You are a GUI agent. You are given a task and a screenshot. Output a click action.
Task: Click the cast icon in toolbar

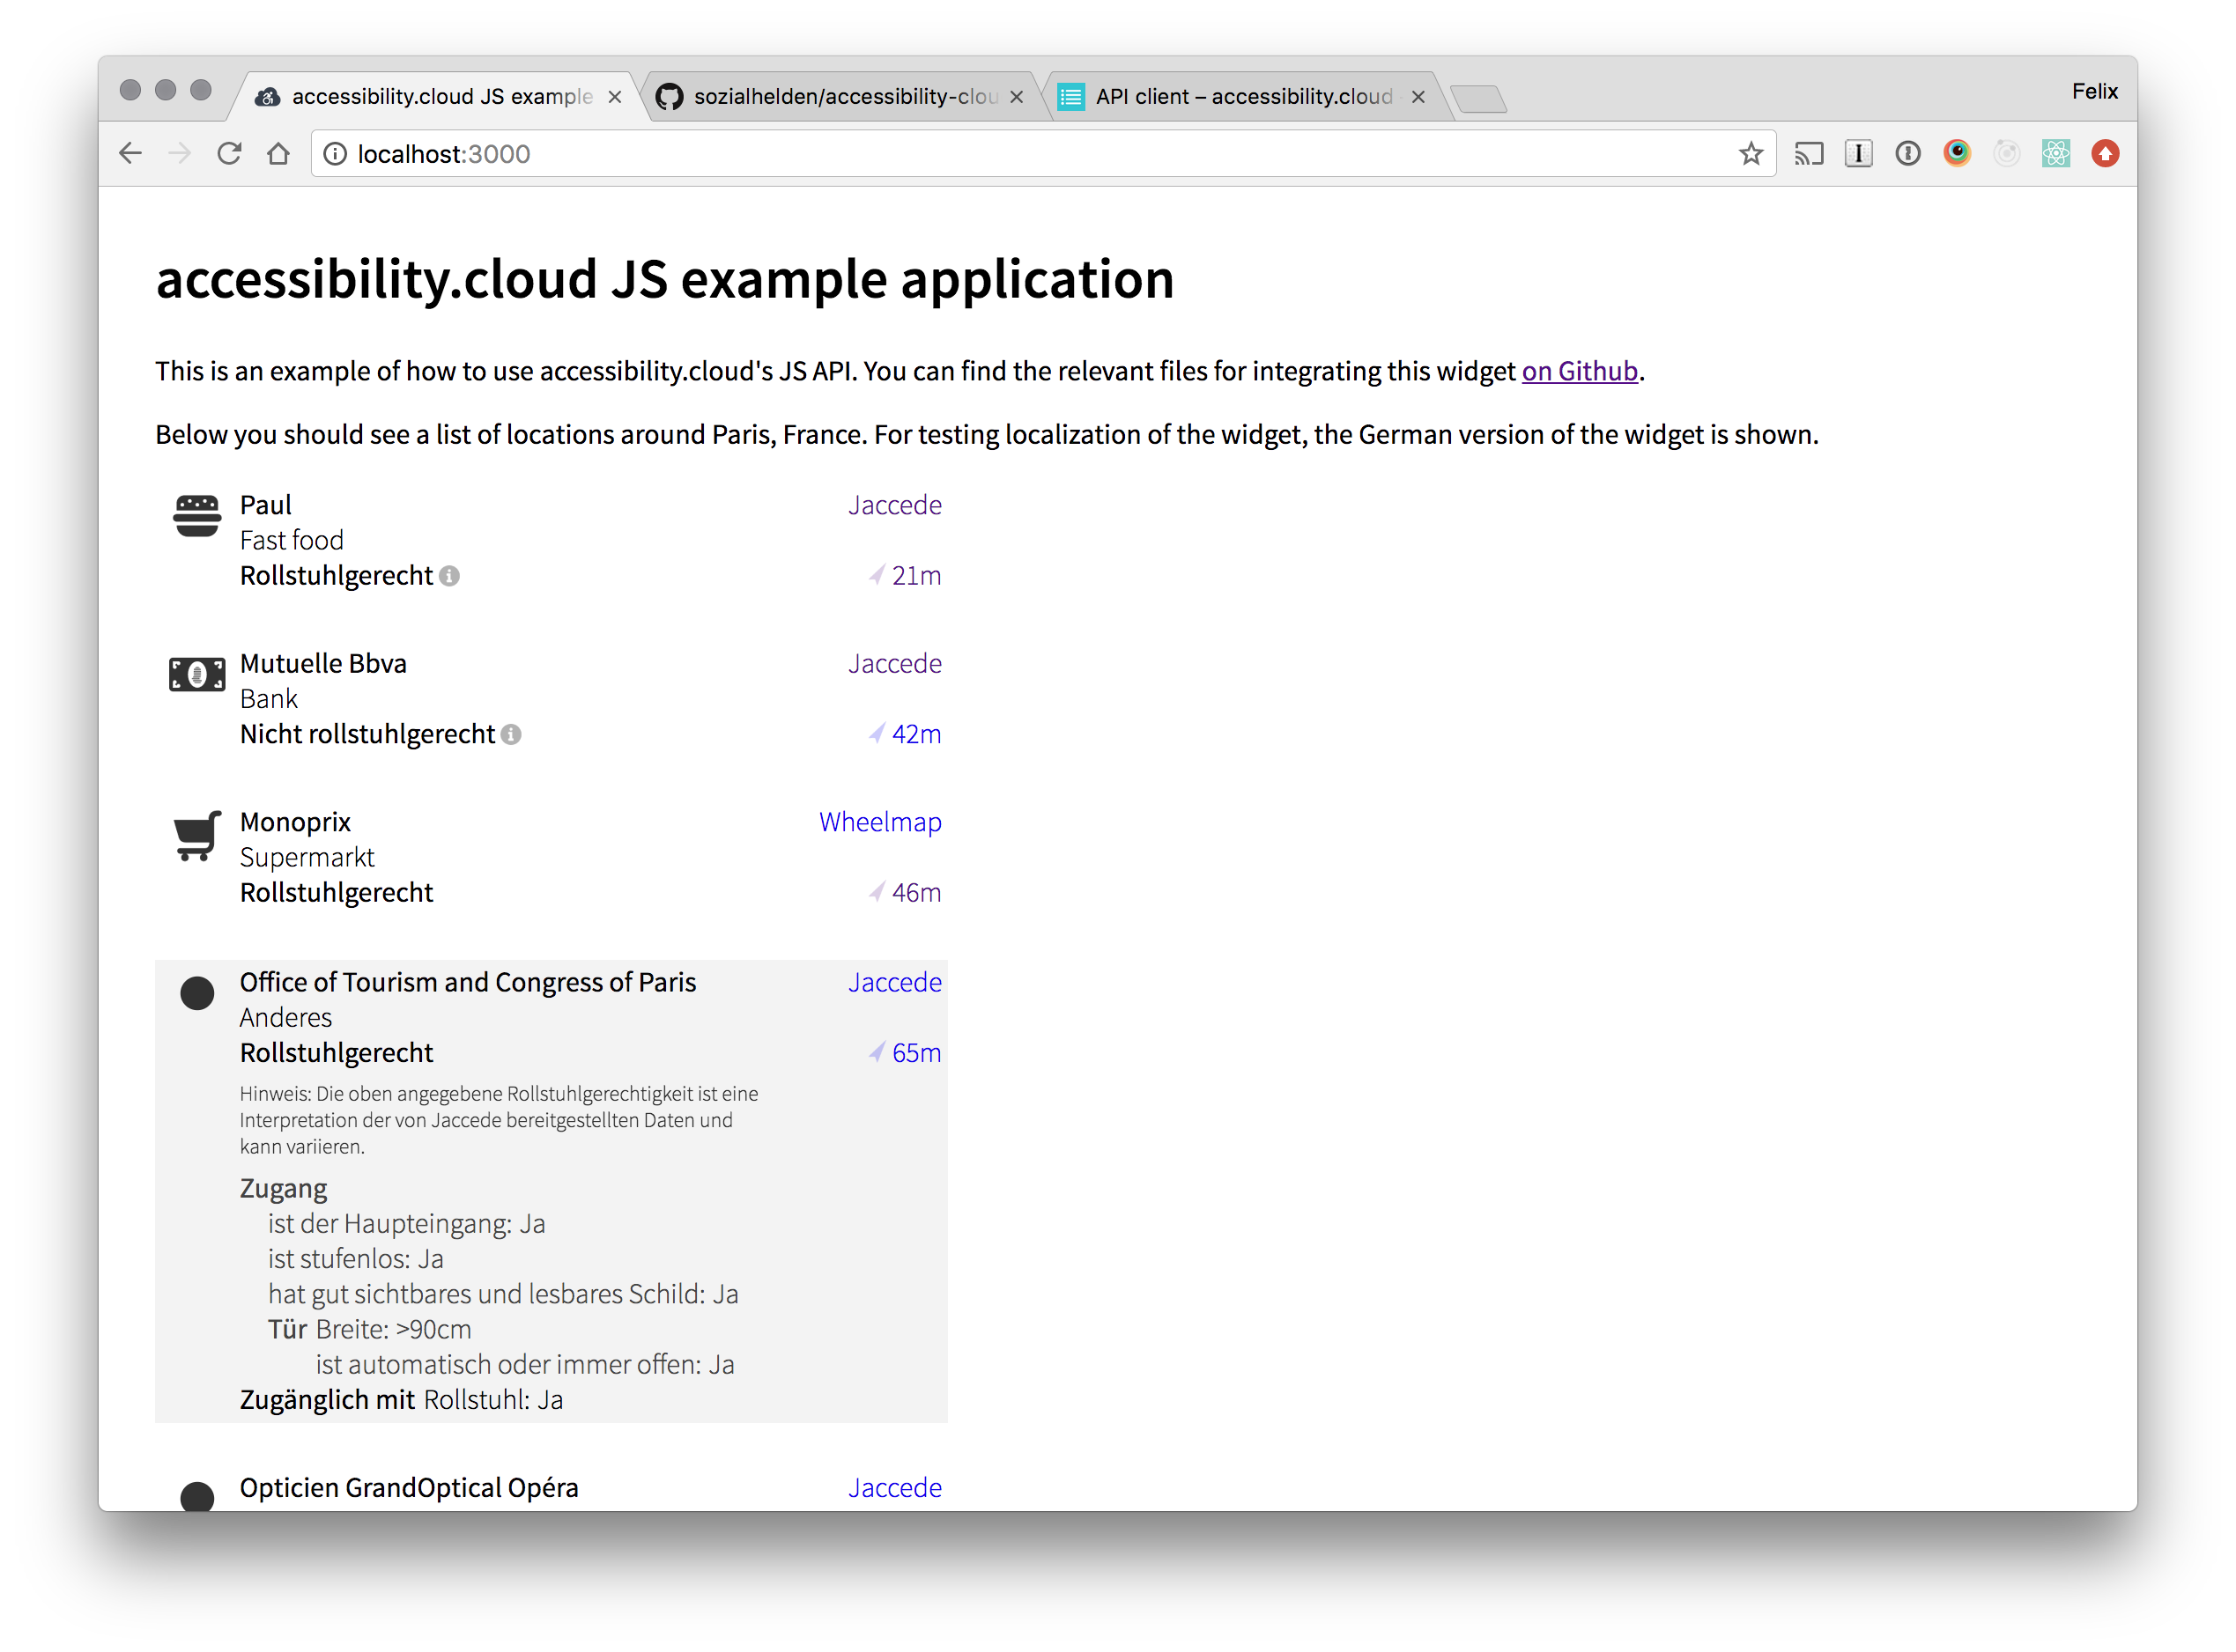[1809, 154]
